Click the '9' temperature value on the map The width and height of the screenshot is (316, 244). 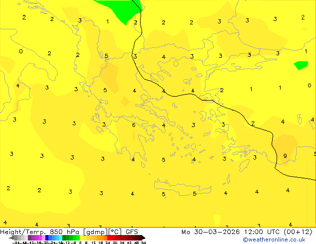point(285,156)
